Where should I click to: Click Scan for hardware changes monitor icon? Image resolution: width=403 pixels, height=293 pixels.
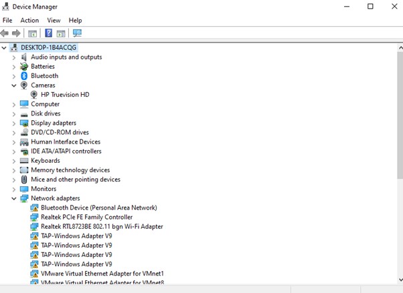coord(77,33)
